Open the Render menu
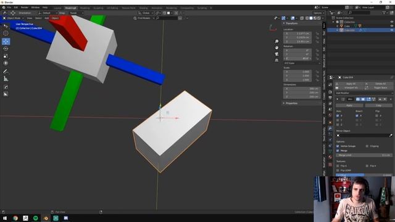 coord(25,7)
